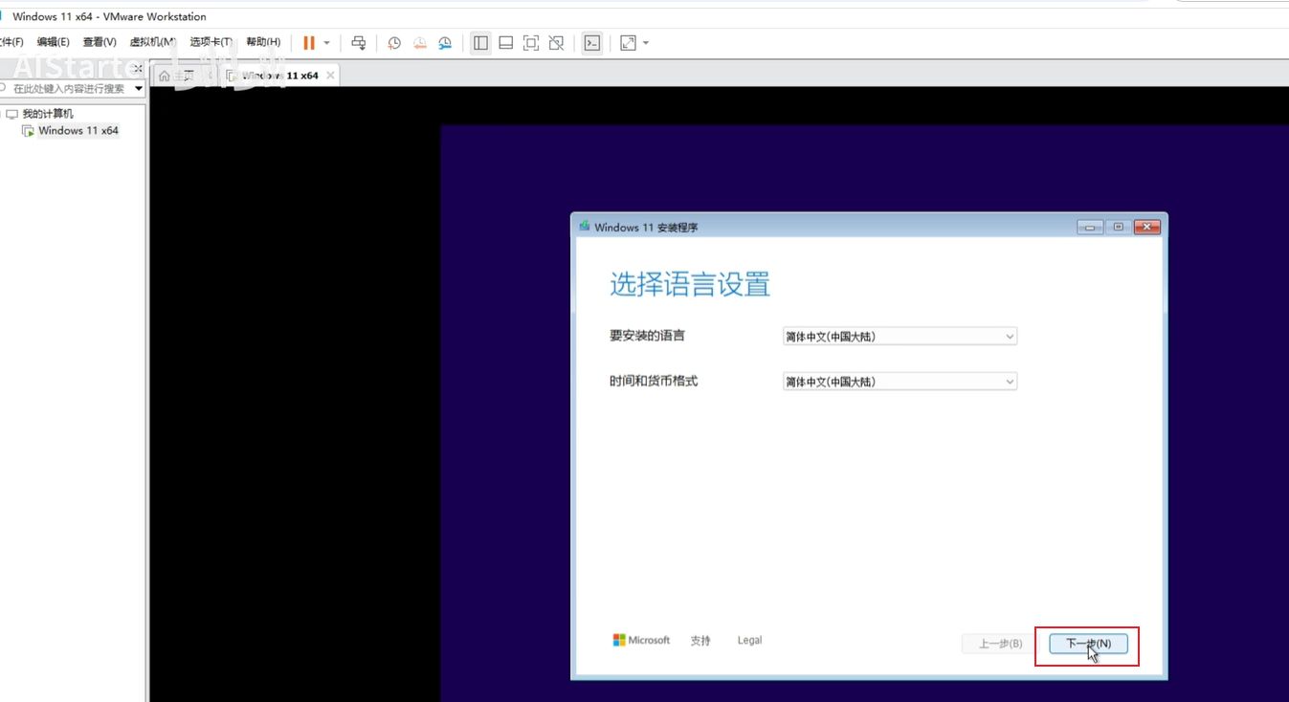Viewport: 1289px width, 702px height.
Task: Click the library search input field
Action: pos(69,89)
